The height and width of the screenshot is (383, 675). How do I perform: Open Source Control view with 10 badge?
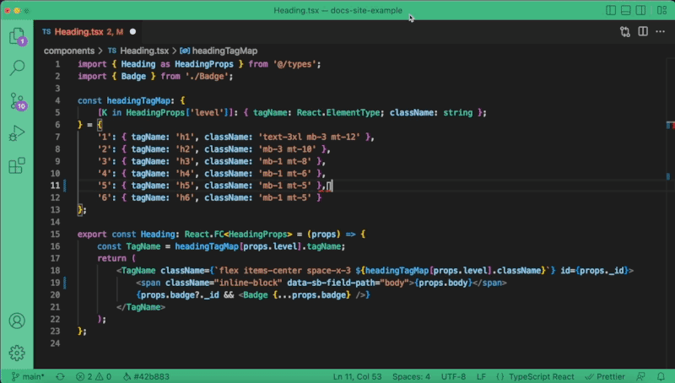pos(17,101)
